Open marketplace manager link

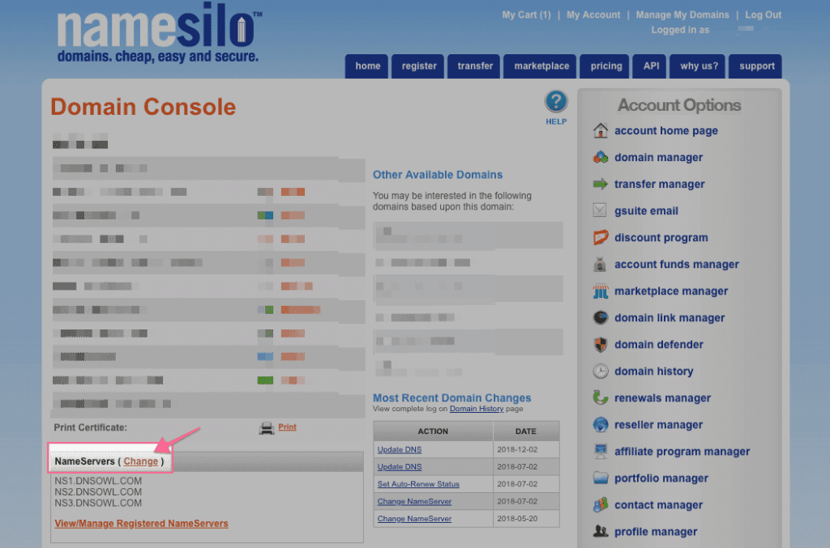point(671,291)
